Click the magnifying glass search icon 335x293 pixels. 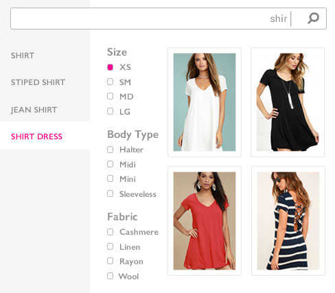[313, 18]
